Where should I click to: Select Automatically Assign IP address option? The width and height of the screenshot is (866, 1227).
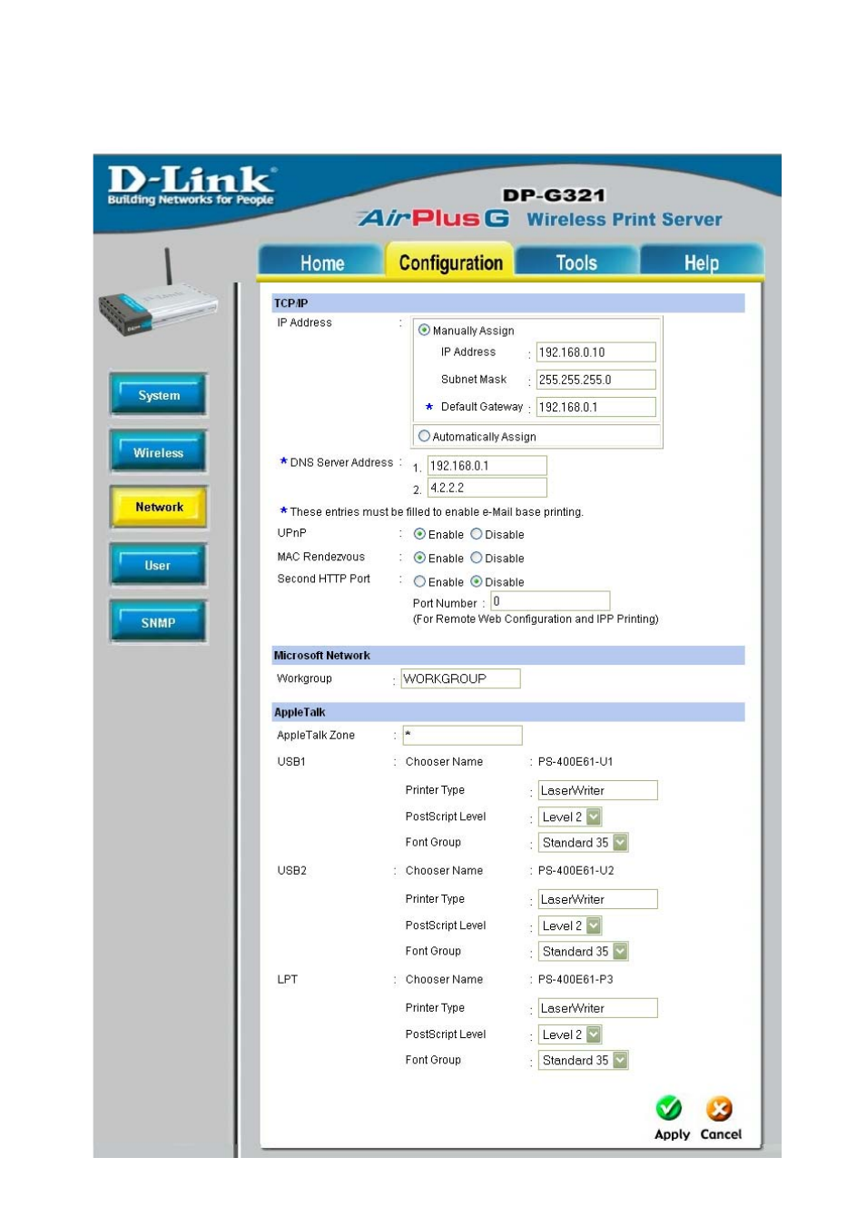point(424,436)
